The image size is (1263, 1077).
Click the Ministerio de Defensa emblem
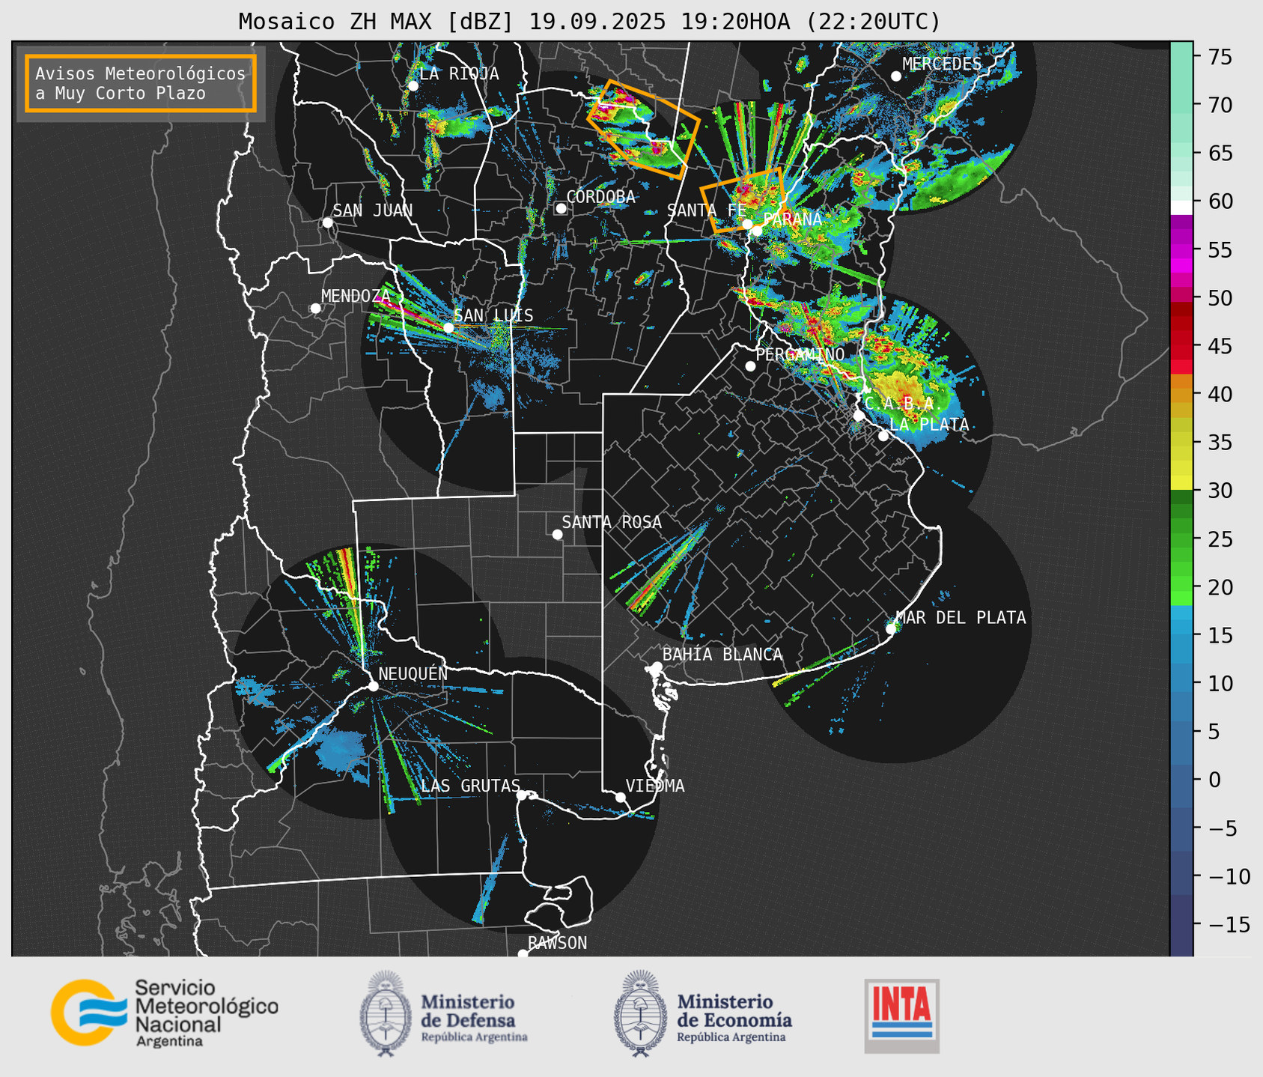click(x=386, y=1014)
